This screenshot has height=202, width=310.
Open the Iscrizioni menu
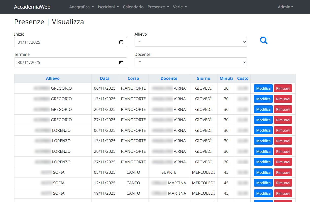pyautogui.click(x=108, y=7)
